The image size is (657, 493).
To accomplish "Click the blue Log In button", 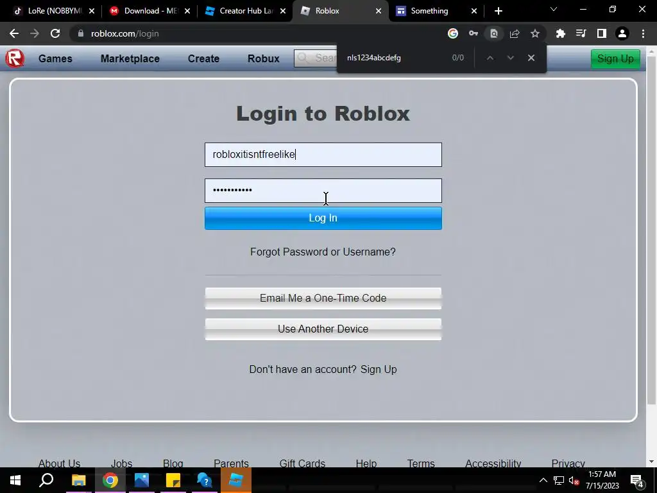I will tap(323, 218).
